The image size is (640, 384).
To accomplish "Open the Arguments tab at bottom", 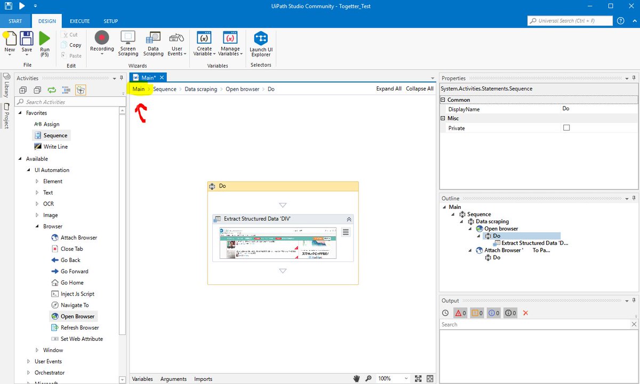I will pos(173,379).
